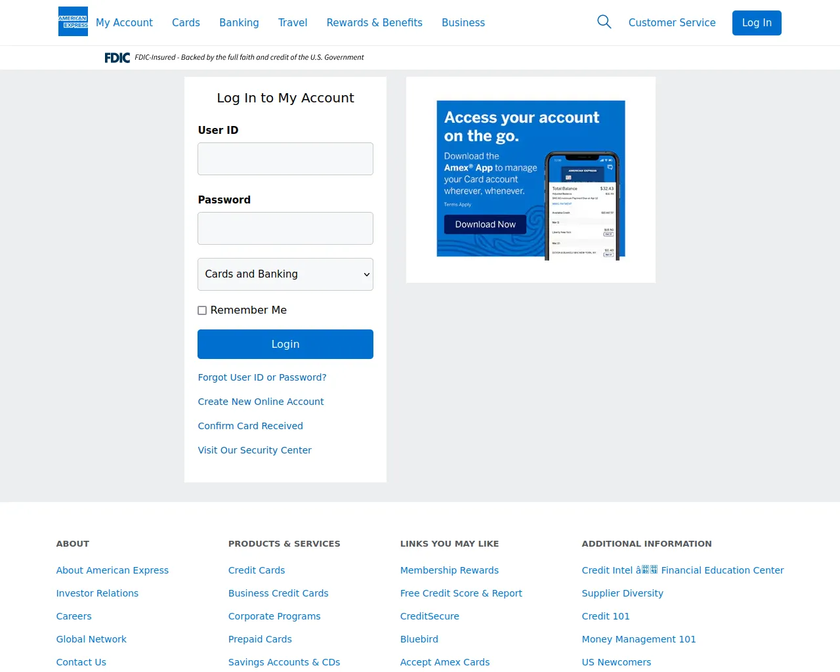Open the My Account menu
The image size is (840, 672).
[x=124, y=23]
